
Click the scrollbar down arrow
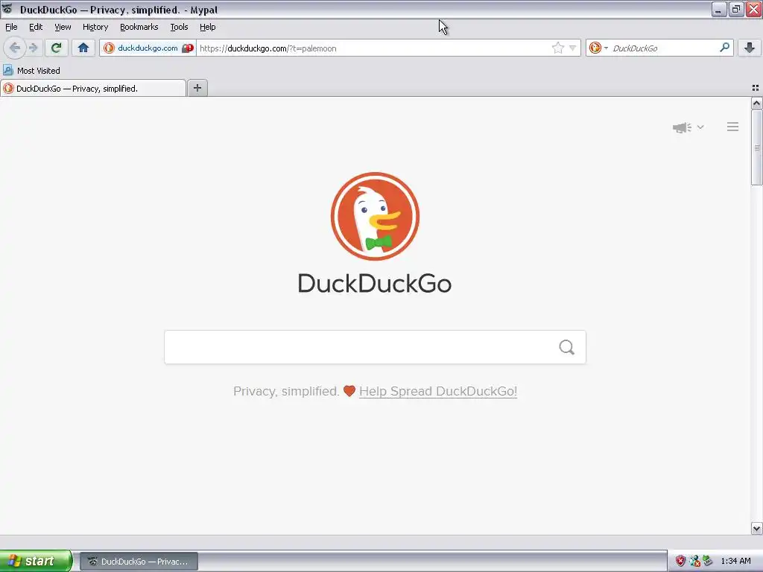(x=756, y=528)
